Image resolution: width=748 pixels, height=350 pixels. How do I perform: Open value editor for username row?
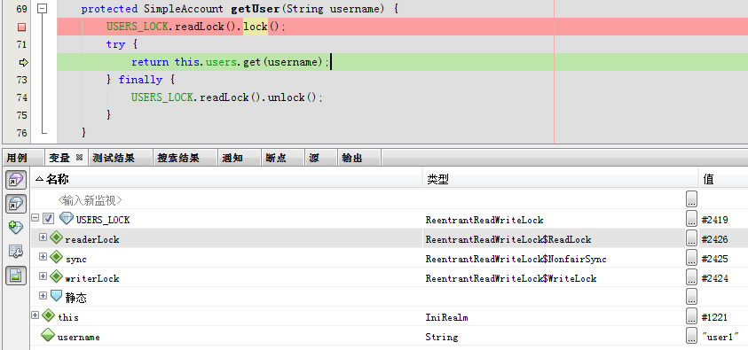(x=692, y=336)
